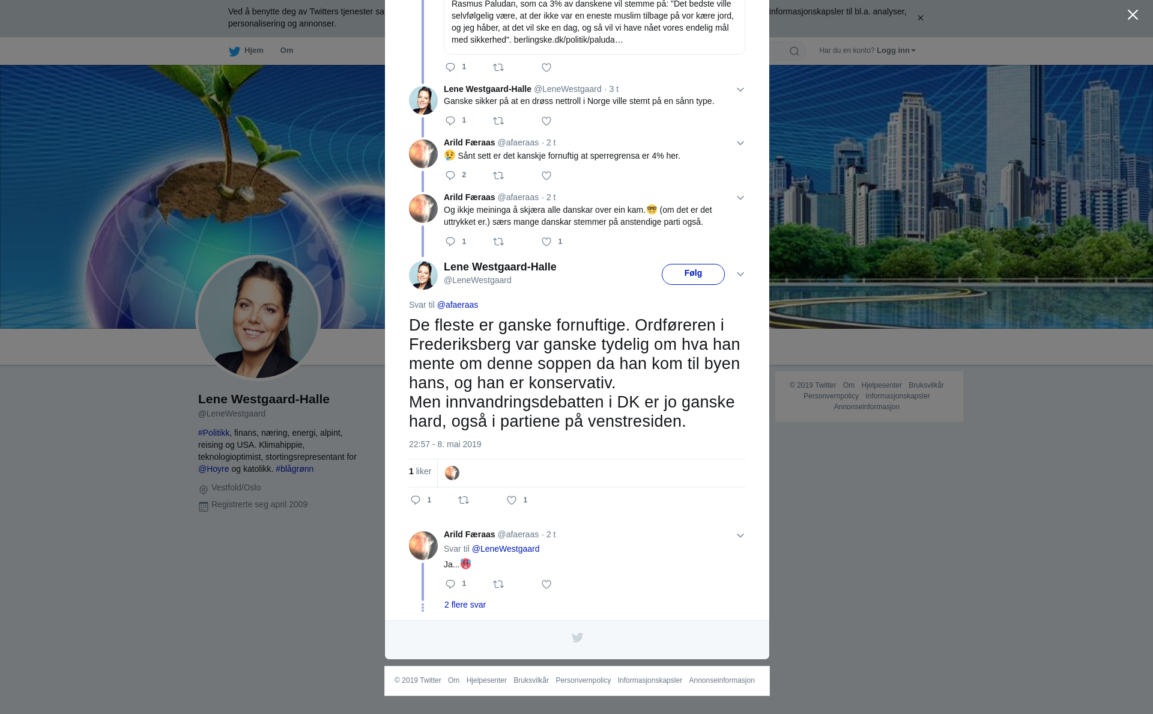Like the main tweet about Frederiksberg ordføreren
This screenshot has width=1153, height=714.
click(512, 500)
